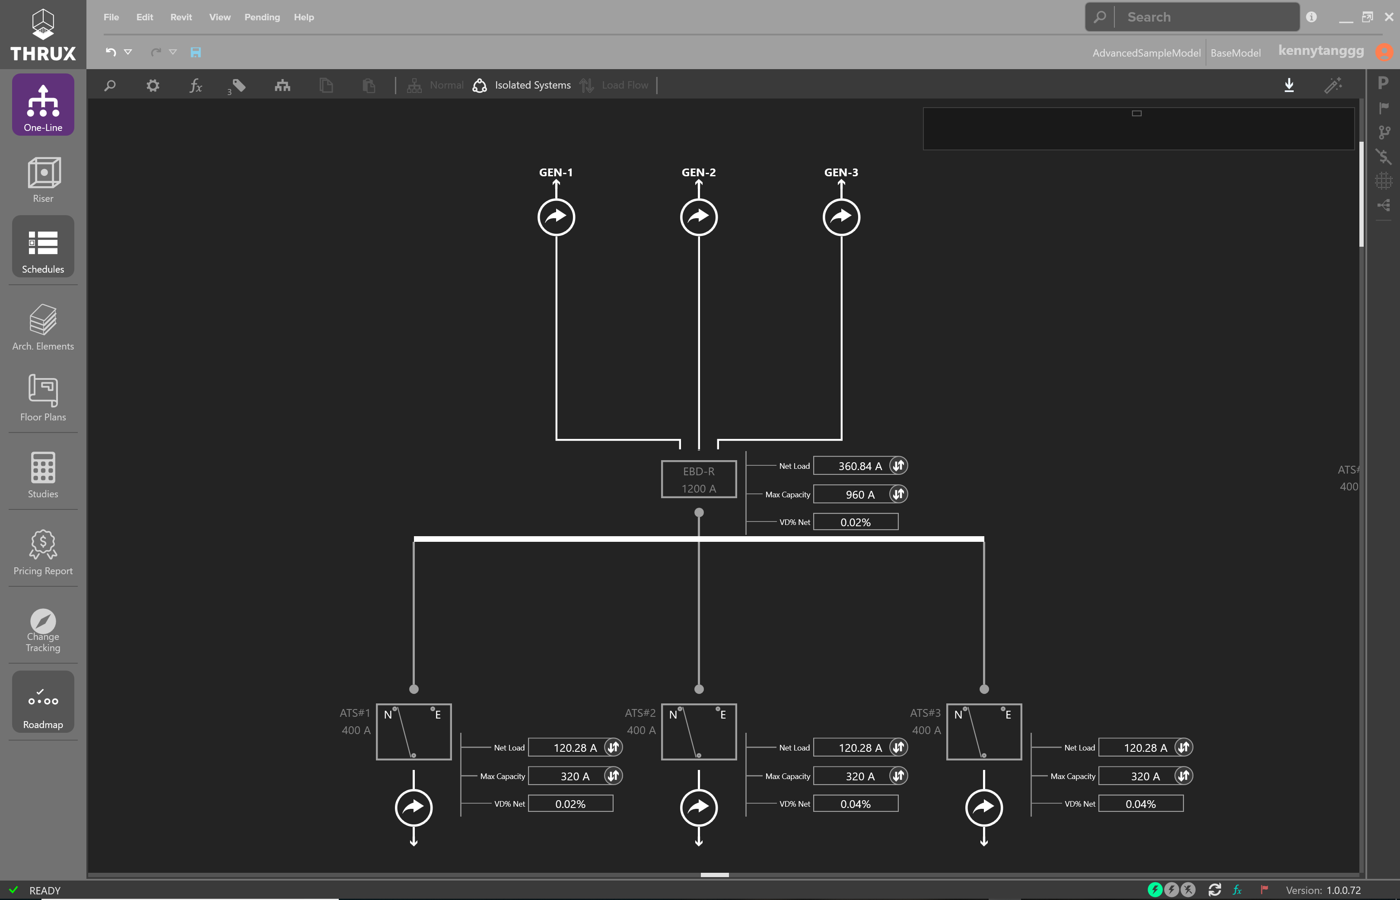Viewport: 1400px width, 900px height.
Task: Click the paste icon in toolbar
Action: click(369, 85)
